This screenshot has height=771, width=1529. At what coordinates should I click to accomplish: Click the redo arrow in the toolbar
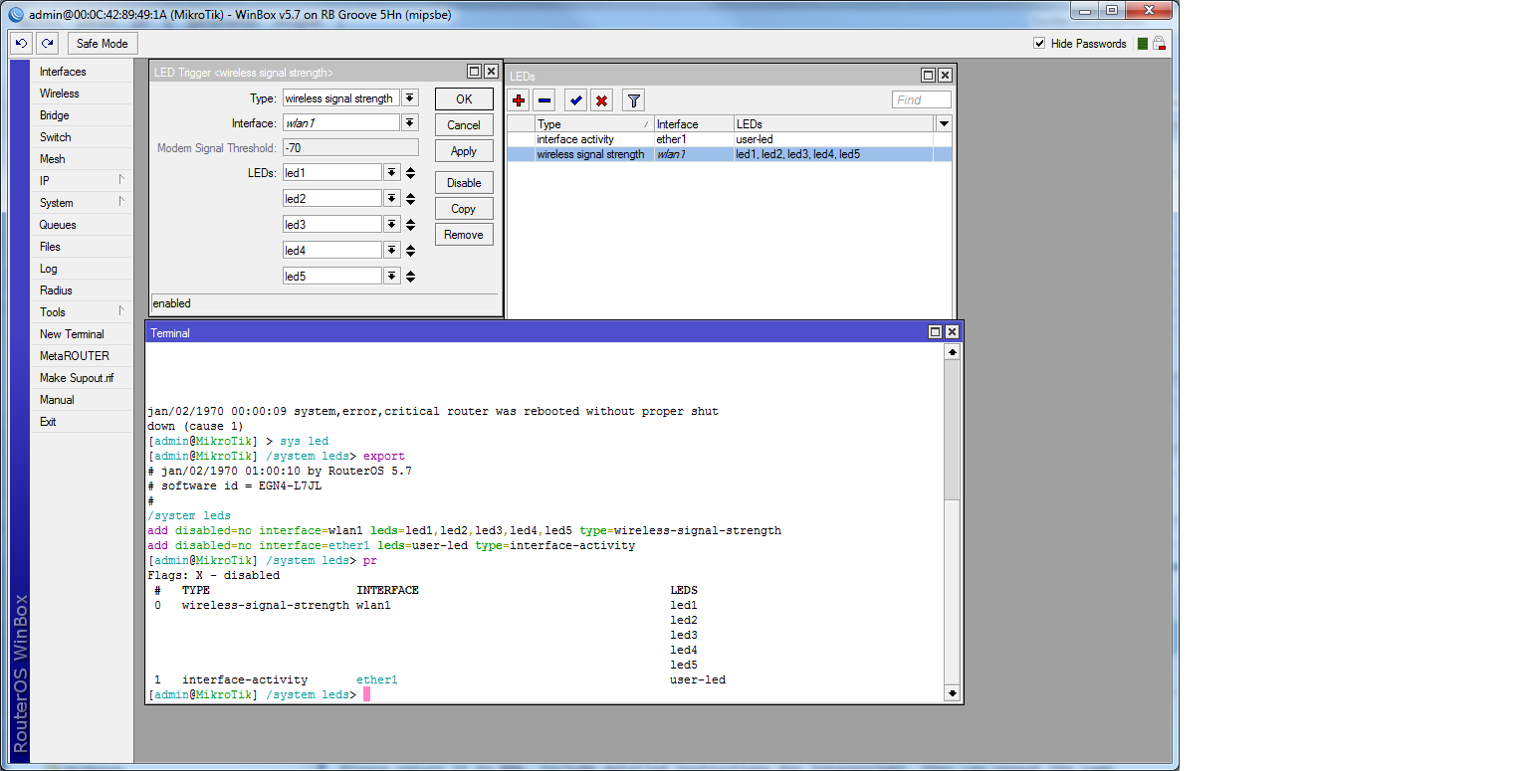(48, 44)
